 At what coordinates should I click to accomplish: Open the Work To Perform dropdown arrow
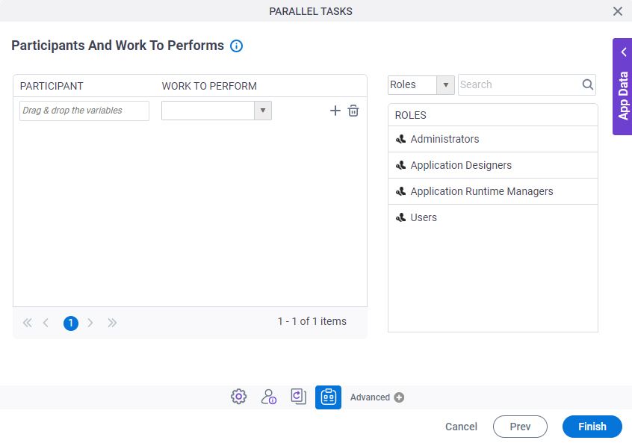[x=263, y=111]
